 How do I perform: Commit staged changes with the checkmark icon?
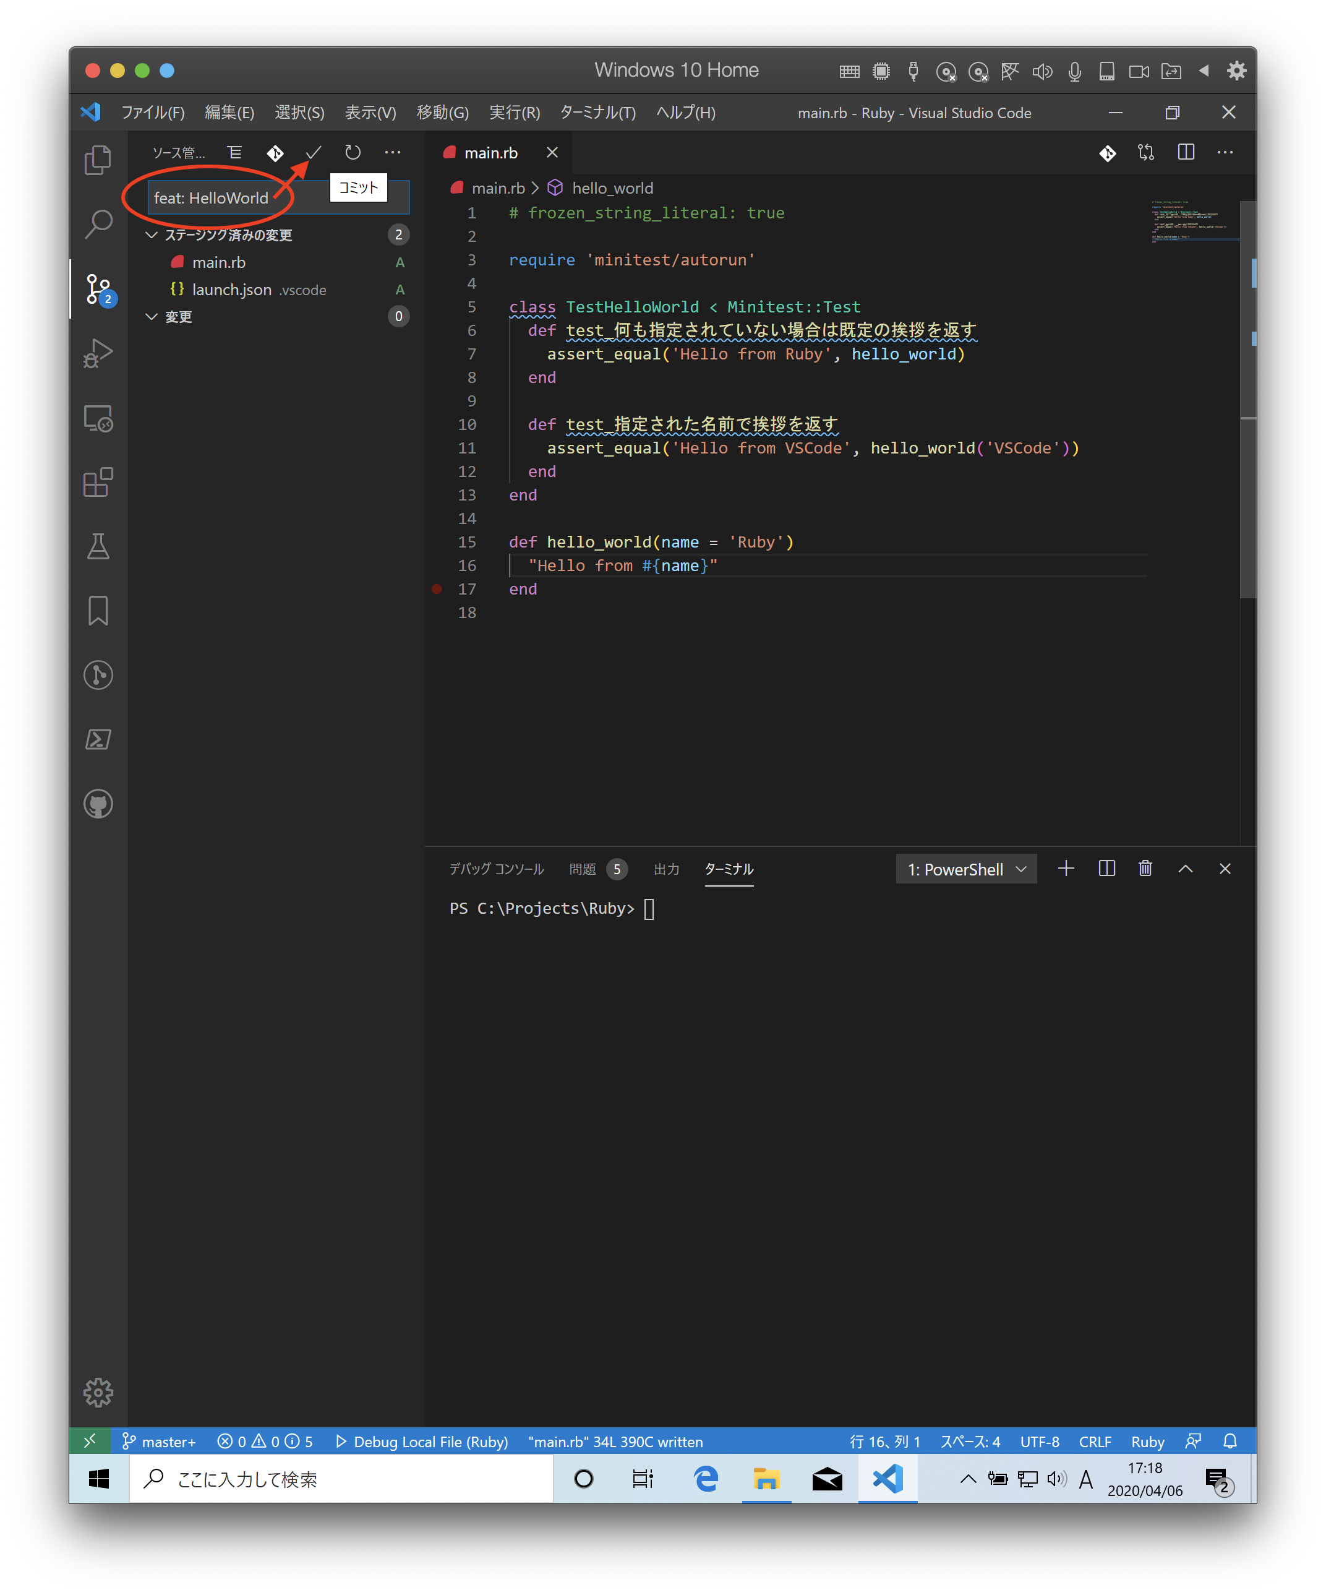(314, 152)
